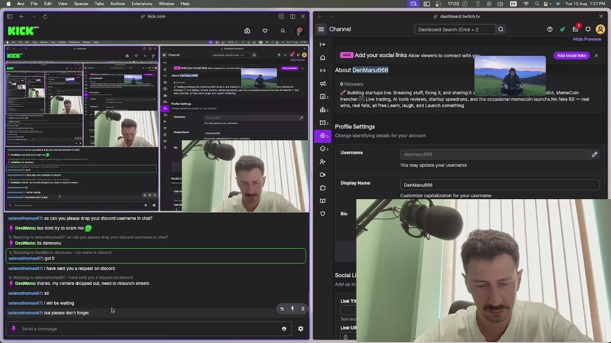Toggle the Arc sidebar in Kick window

[x=10, y=16]
